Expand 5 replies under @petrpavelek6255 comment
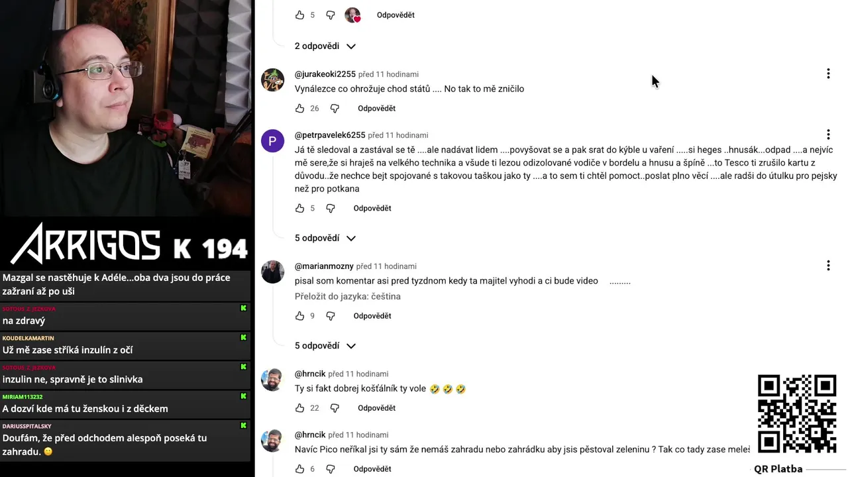 point(325,238)
